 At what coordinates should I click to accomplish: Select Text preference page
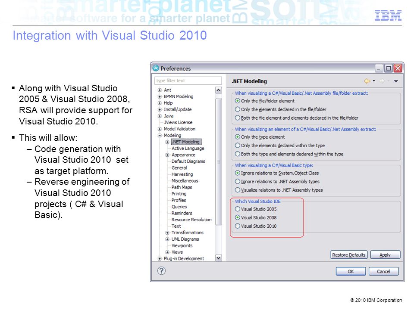click(176, 226)
